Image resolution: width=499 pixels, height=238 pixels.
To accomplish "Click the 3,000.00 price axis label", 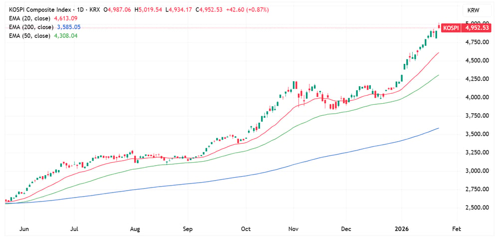I will 477,171.
